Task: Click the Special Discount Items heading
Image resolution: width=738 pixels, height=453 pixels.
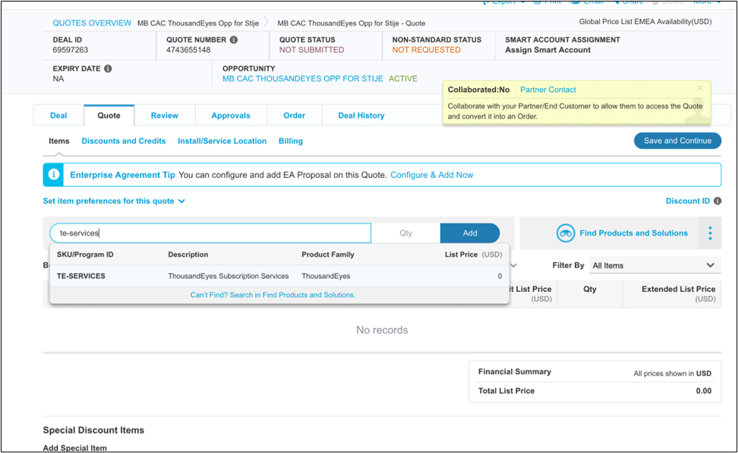Action: pyautogui.click(x=93, y=430)
